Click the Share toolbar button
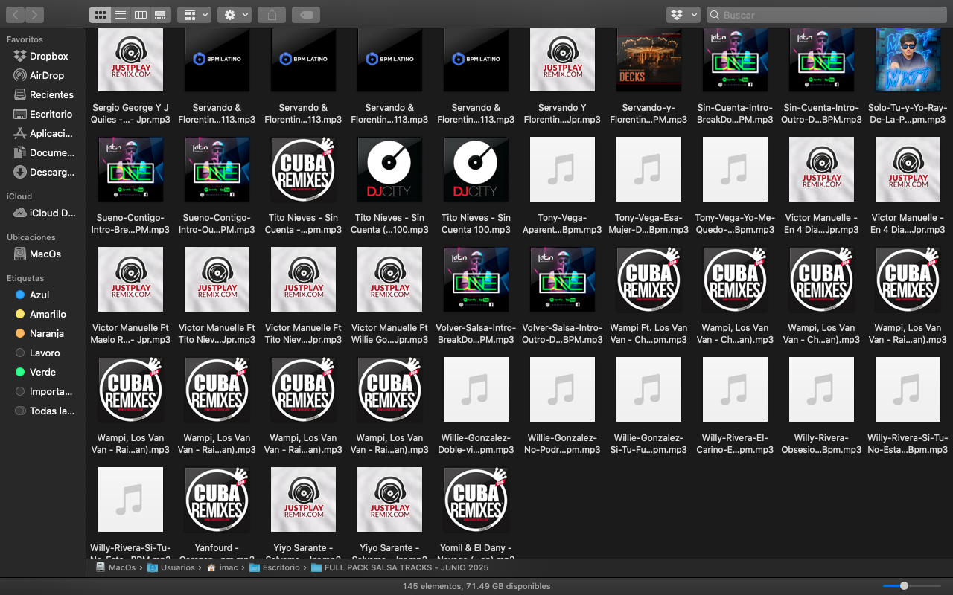This screenshot has height=595, width=953. point(272,15)
